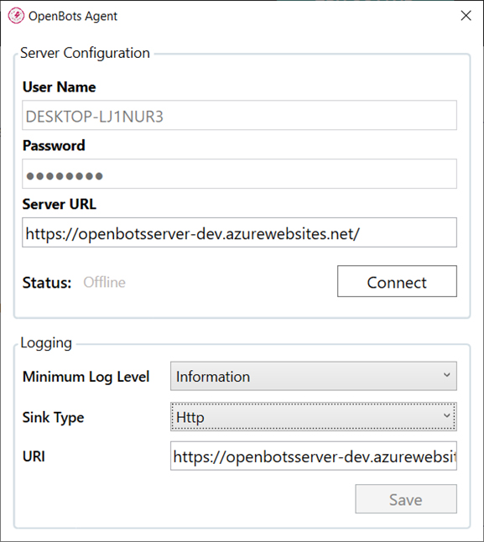Click the logging URI text box
The width and height of the screenshot is (484, 542).
(314, 456)
